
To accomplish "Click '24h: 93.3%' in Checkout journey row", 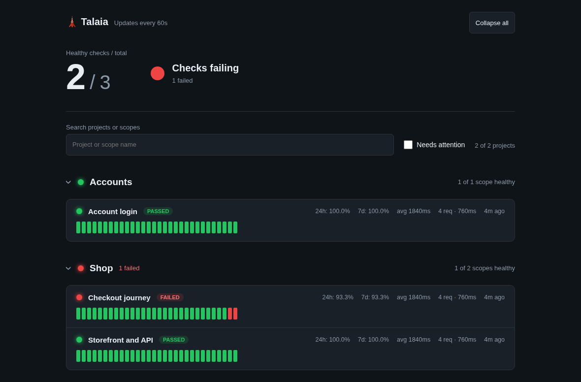I will click(x=338, y=297).
